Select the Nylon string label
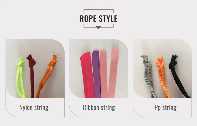Viewport: 197px width, 126px height. tap(34, 107)
